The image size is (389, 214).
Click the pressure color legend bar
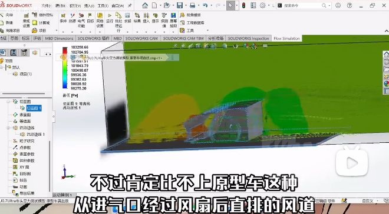click(x=65, y=68)
